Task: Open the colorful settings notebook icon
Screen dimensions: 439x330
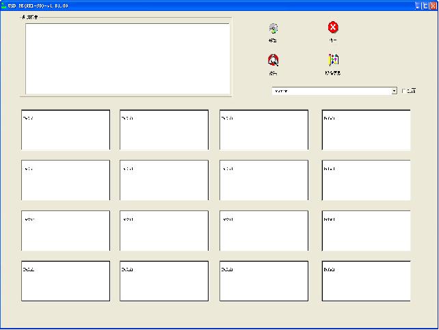Action: click(x=333, y=60)
